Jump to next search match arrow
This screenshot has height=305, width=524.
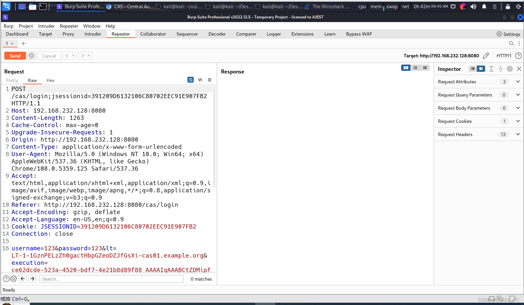(32, 279)
